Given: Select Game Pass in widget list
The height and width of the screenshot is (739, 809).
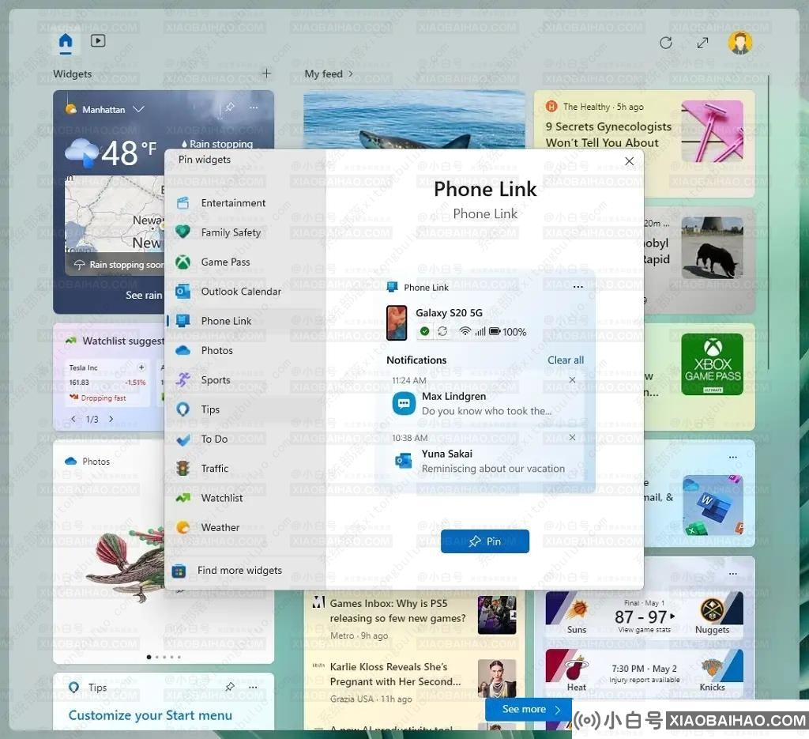Looking at the screenshot, I should pyautogui.click(x=225, y=262).
